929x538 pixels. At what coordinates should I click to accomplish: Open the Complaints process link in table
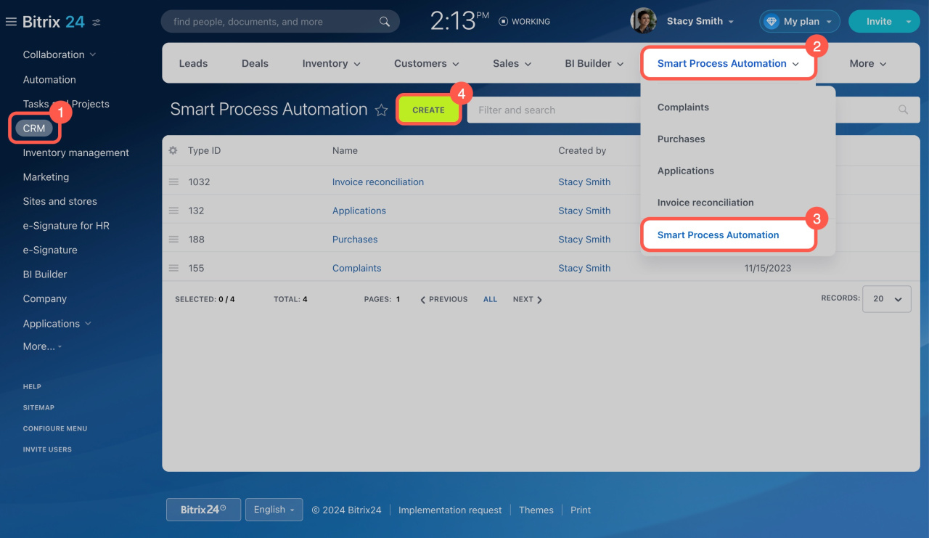356,268
